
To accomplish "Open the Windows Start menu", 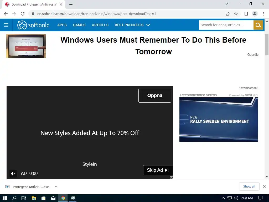I will click(5, 198).
